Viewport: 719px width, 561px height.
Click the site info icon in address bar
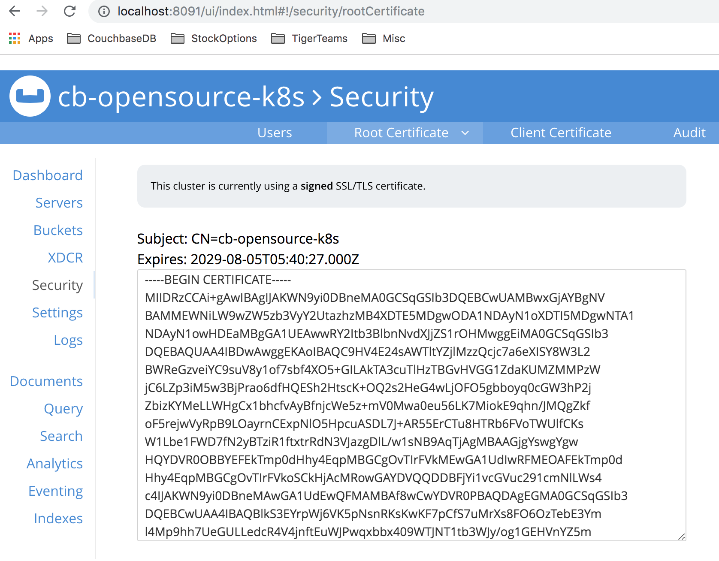pos(104,11)
